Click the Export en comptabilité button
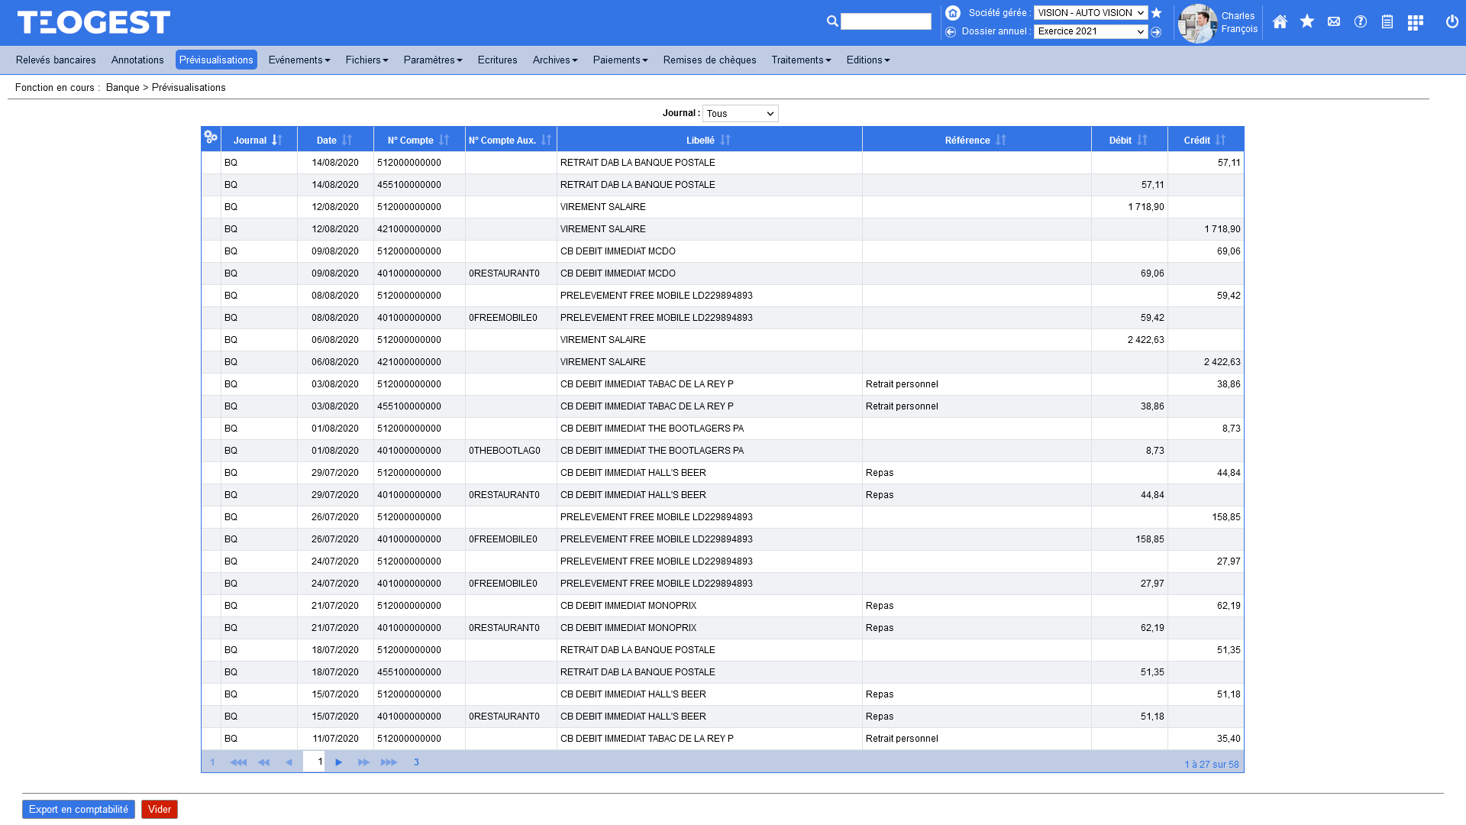 coord(78,809)
